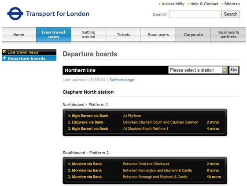Open the 'Please select a station' combo box
This screenshot has height=186, width=247.
198,70
